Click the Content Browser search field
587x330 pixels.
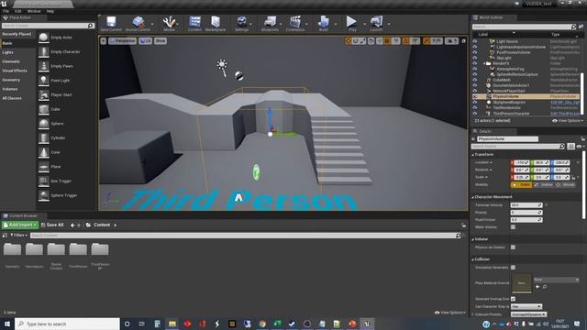pyautogui.click(x=246, y=236)
